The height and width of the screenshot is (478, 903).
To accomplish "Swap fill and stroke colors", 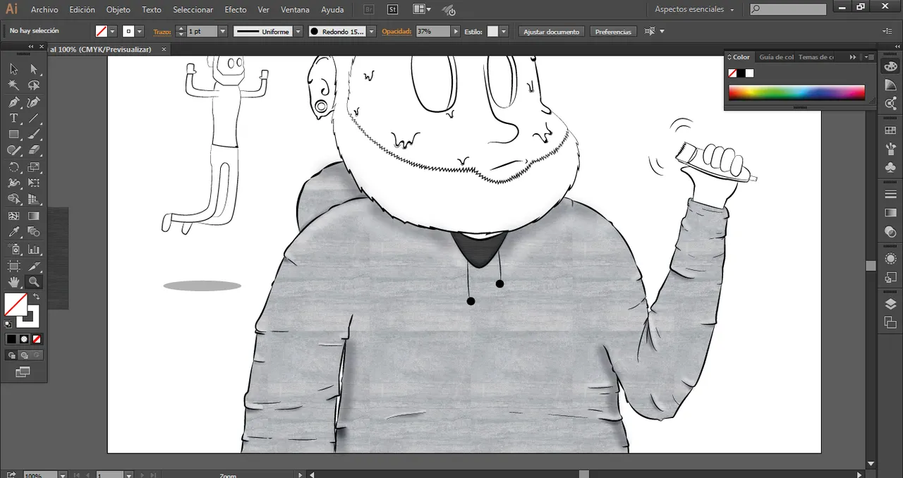I will pyautogui.click(x=37, y=297).
